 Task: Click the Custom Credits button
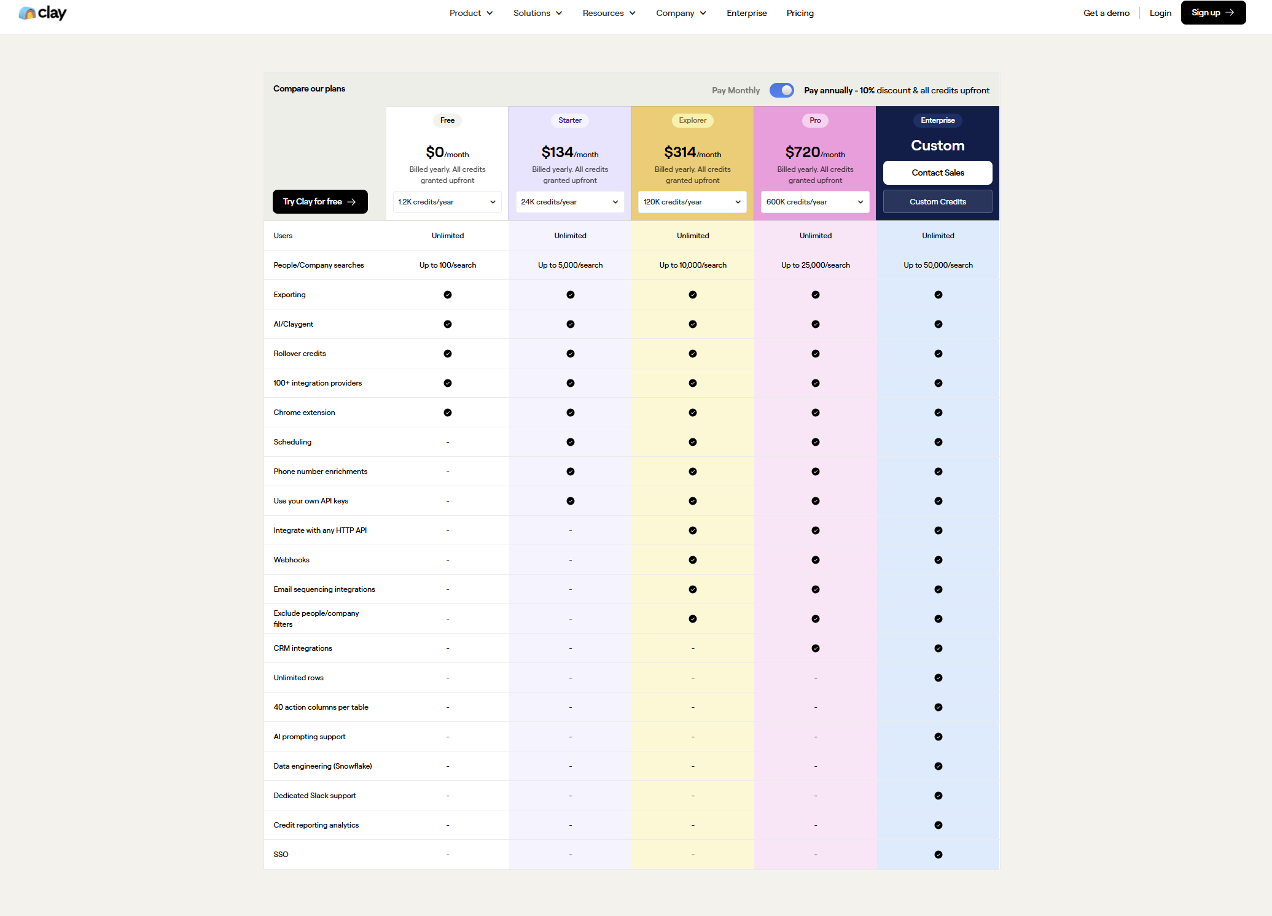click(938, 201)
